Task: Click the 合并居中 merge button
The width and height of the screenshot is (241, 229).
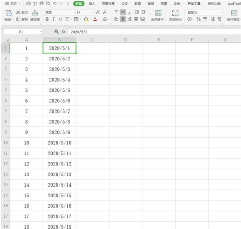Action: (x=158, y=16)
